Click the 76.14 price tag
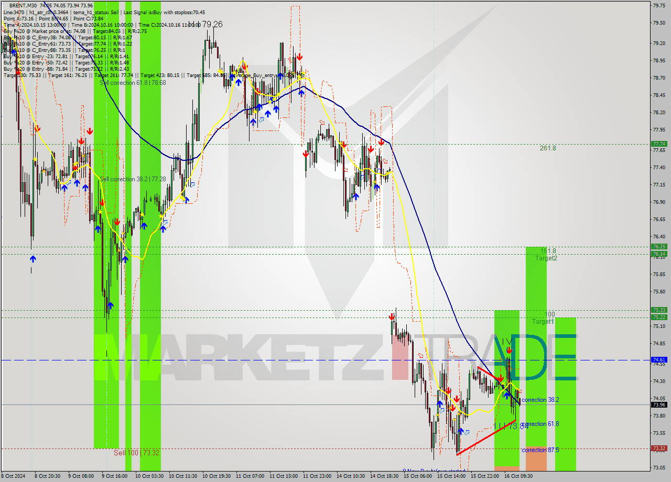This screenshot has width=671, height=482. [x=658, y=254]
